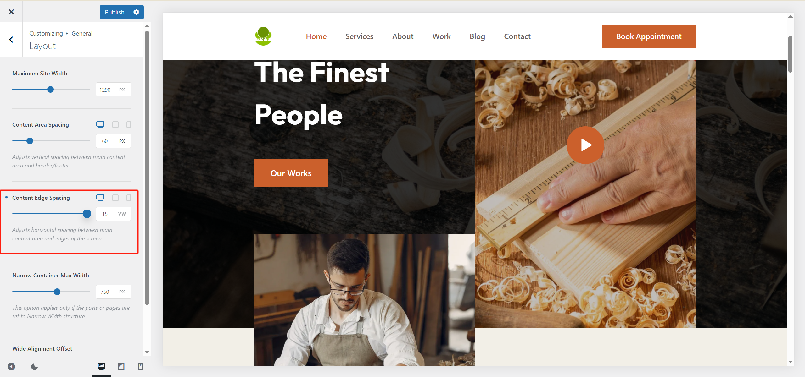
Task: Go back using the left chevron arrow
Action: coord(11,40)
